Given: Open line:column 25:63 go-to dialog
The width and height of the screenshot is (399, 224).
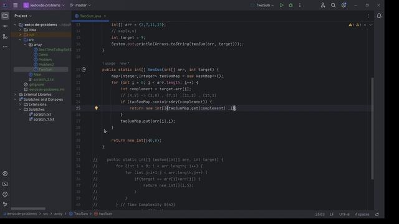Looking at the screenshot, I should click(320, 214).
